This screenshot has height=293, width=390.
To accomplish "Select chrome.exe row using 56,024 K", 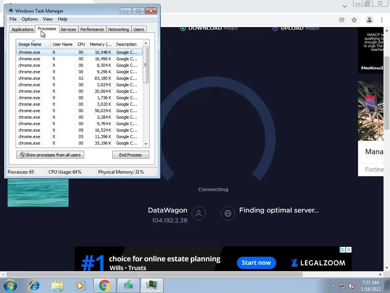I will 79,111.
